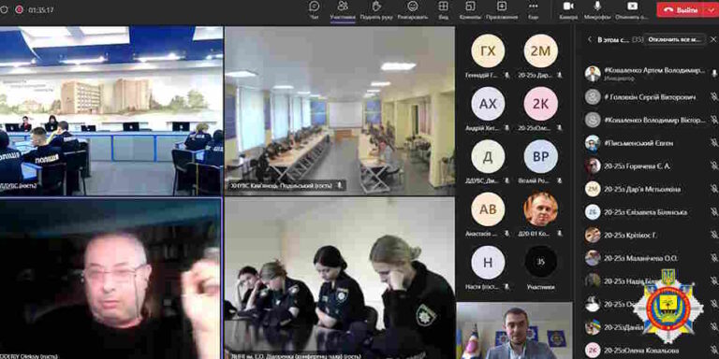The height and width of the screenshot is (359, 719).
Task: Collapse the 'В этом с...' participants section chevron
Action: pos(590,39)
